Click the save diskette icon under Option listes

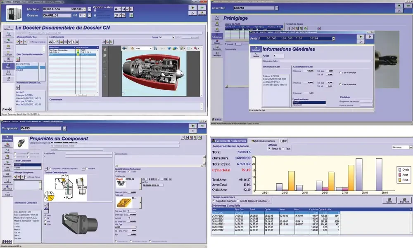tap(123, 9)
